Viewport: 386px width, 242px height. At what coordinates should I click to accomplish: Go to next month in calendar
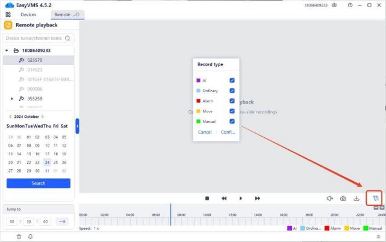tap(43, 116)
